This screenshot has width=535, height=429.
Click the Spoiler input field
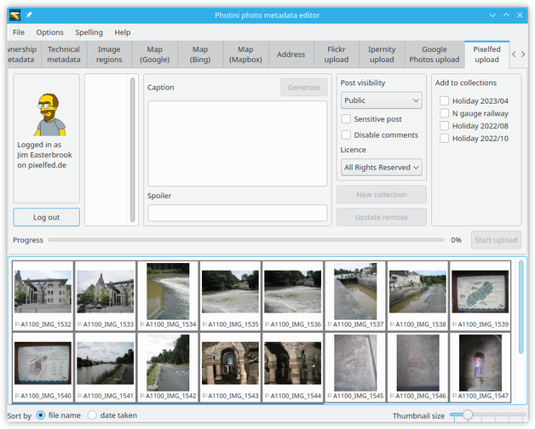pos(238,213)
